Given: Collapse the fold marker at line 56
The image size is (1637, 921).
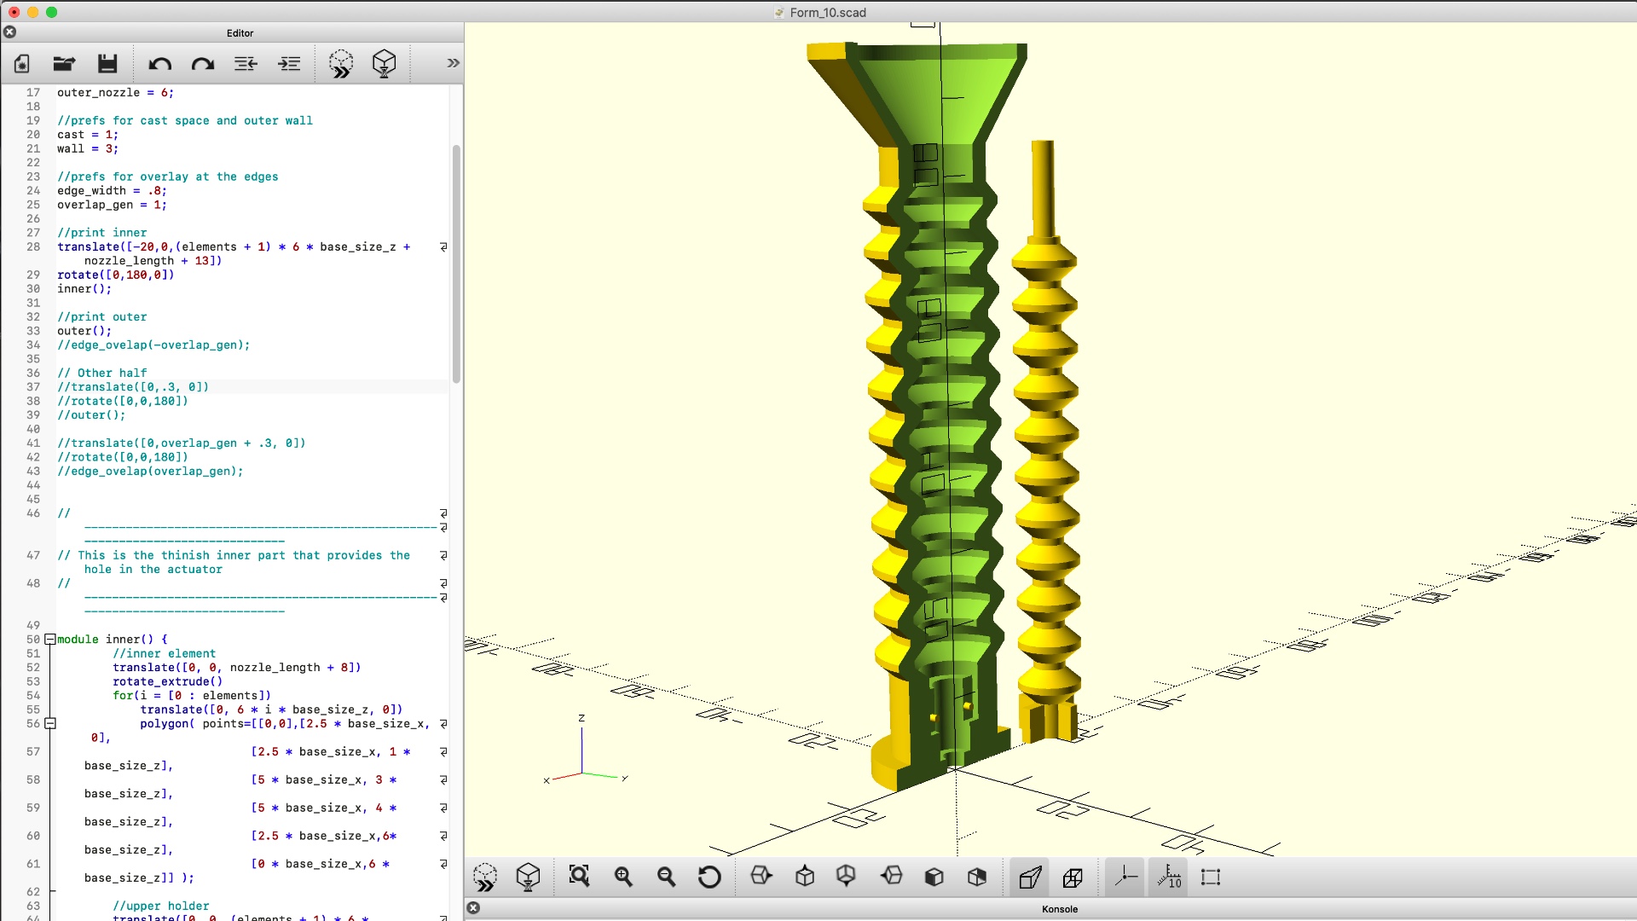Looking at the screenshot, I should point(50,724).
